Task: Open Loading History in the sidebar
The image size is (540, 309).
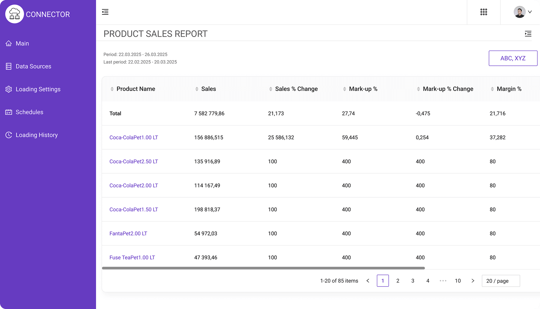Action: point(37,135)
